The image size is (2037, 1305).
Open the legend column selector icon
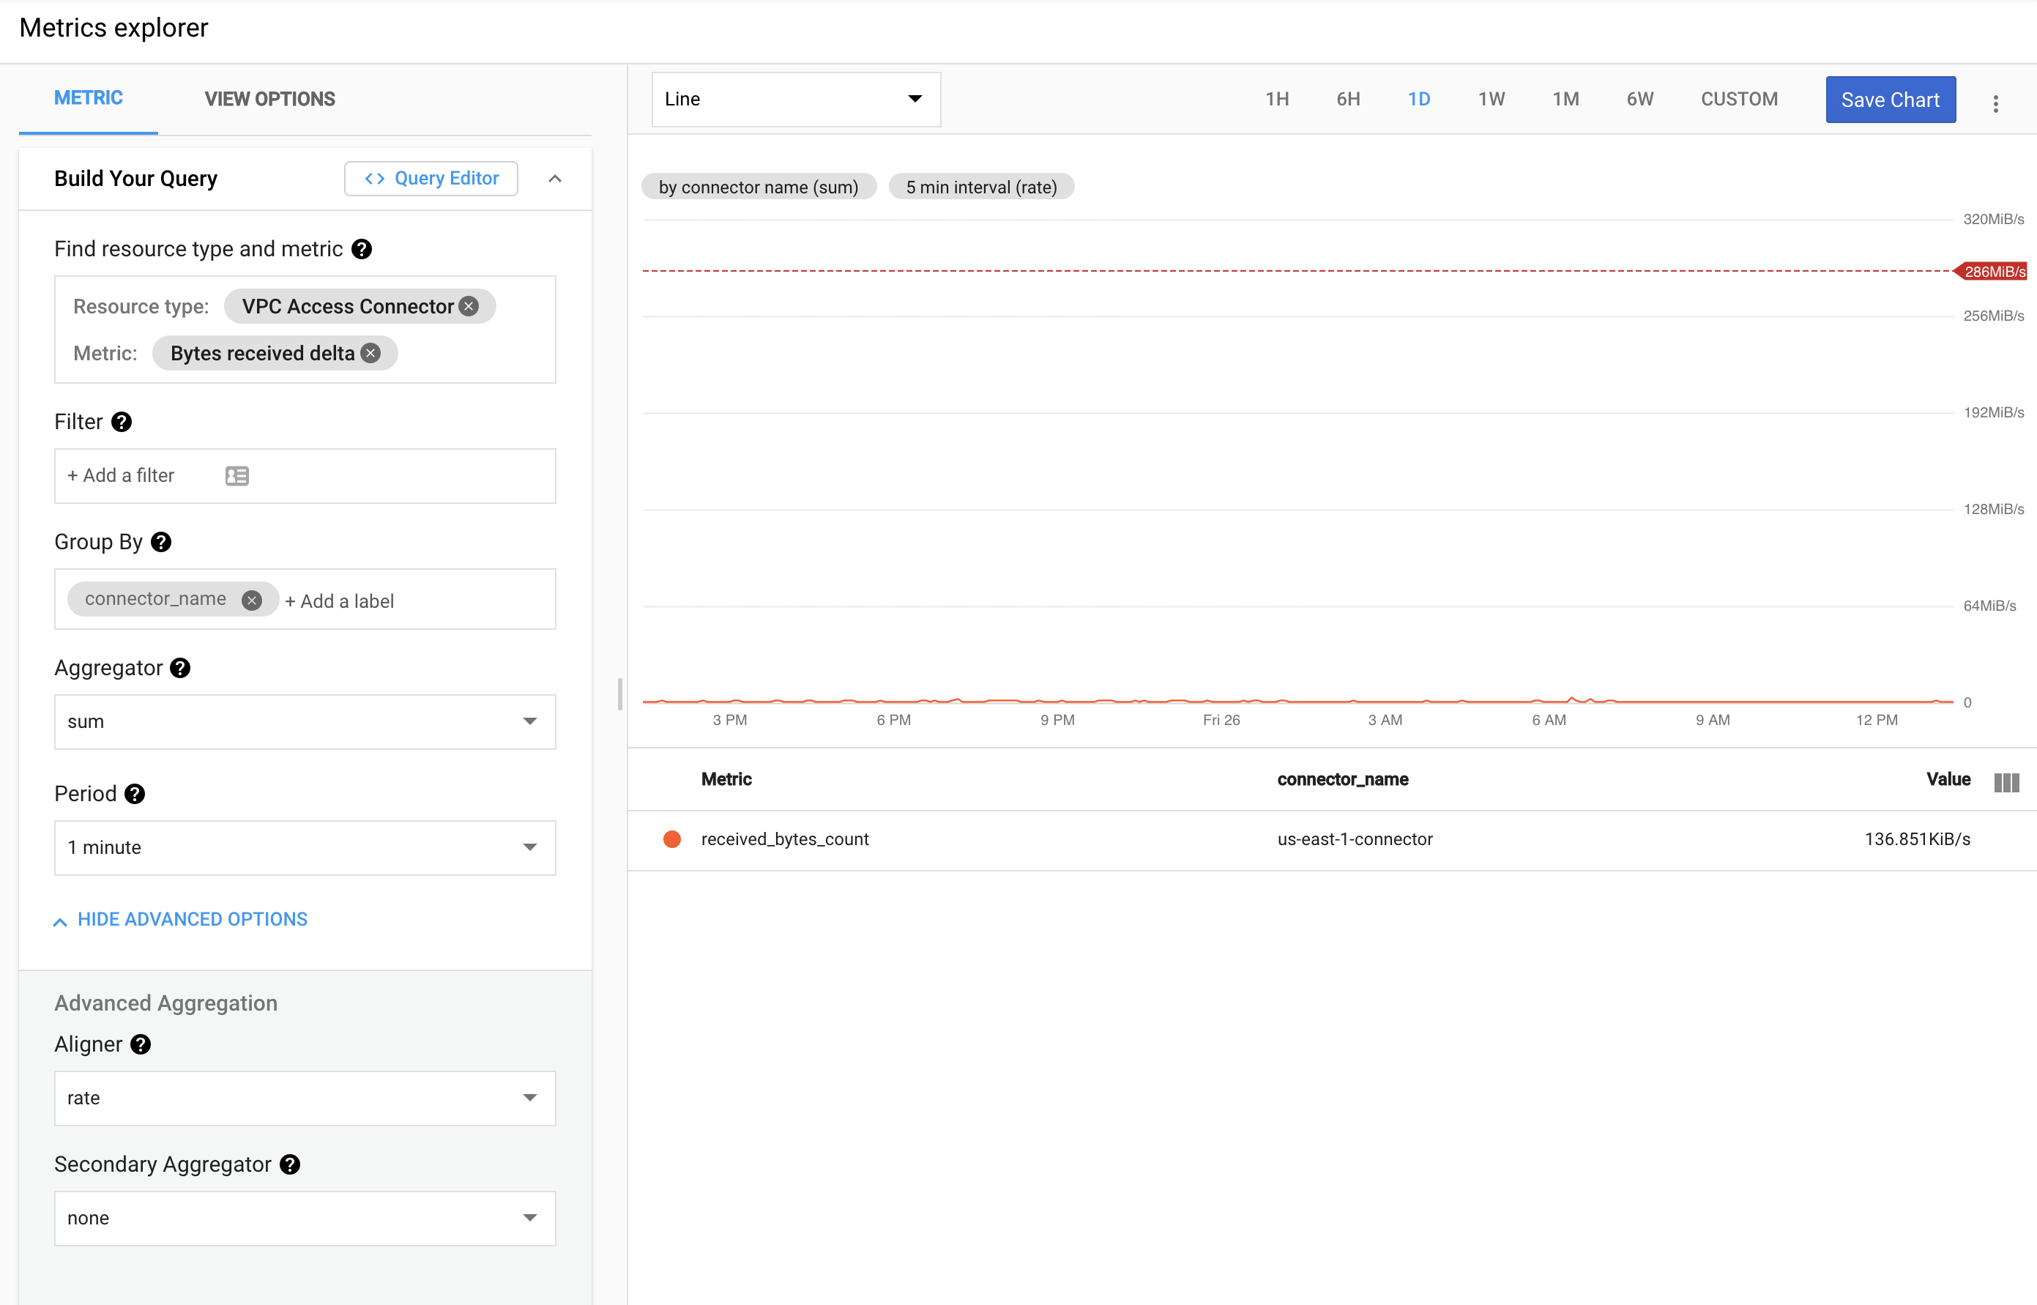click(2006, 781)
